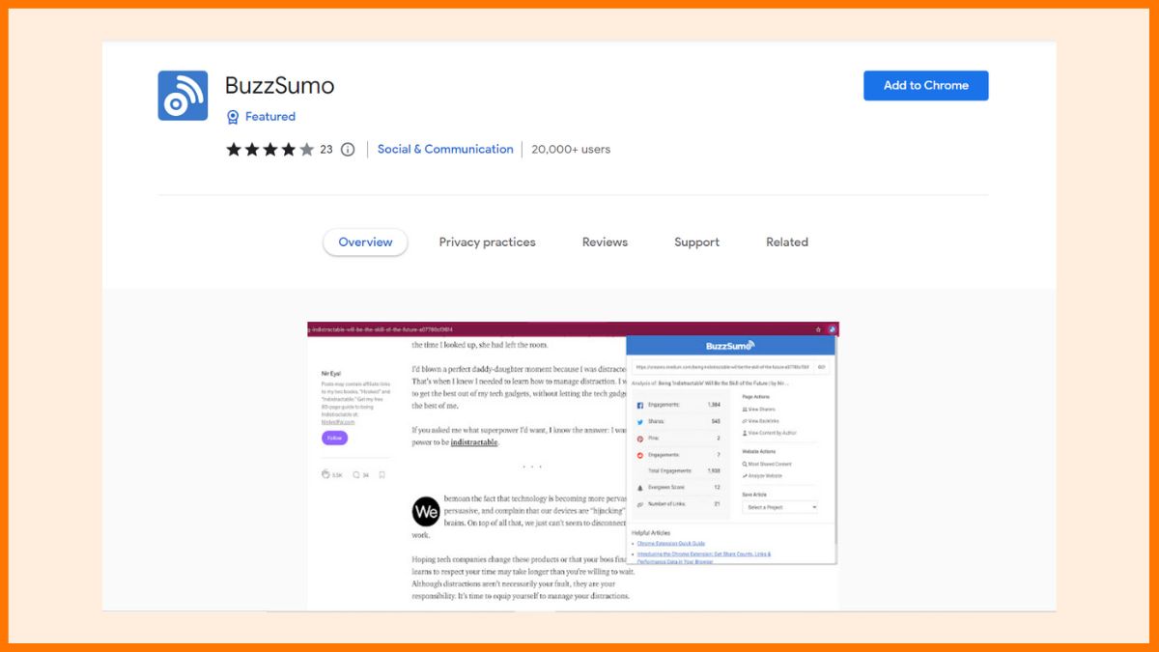Open the Privacy practices tab

point(487,242)
